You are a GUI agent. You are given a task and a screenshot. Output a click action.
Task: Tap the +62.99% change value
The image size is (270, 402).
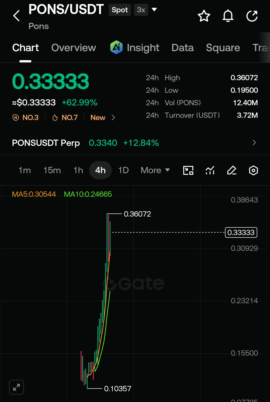(79, 103)
